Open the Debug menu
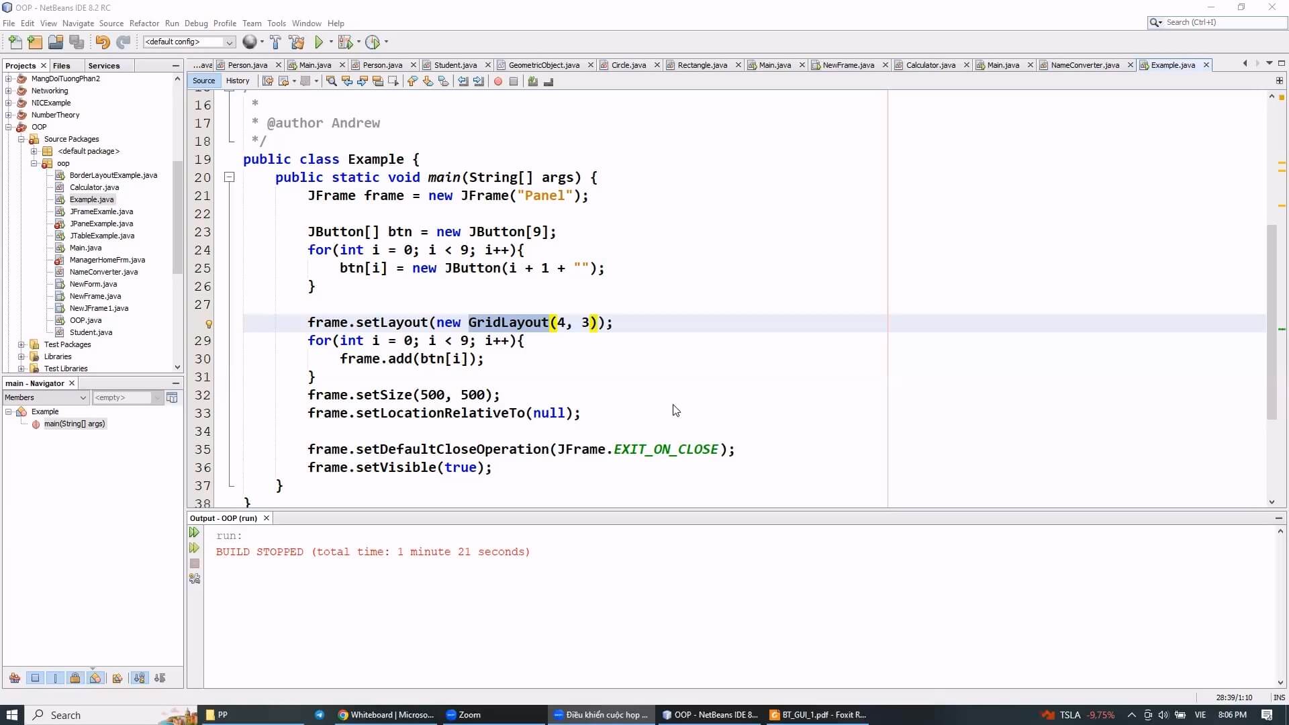Screen dimensions: 1289x725 coord(196,23)
